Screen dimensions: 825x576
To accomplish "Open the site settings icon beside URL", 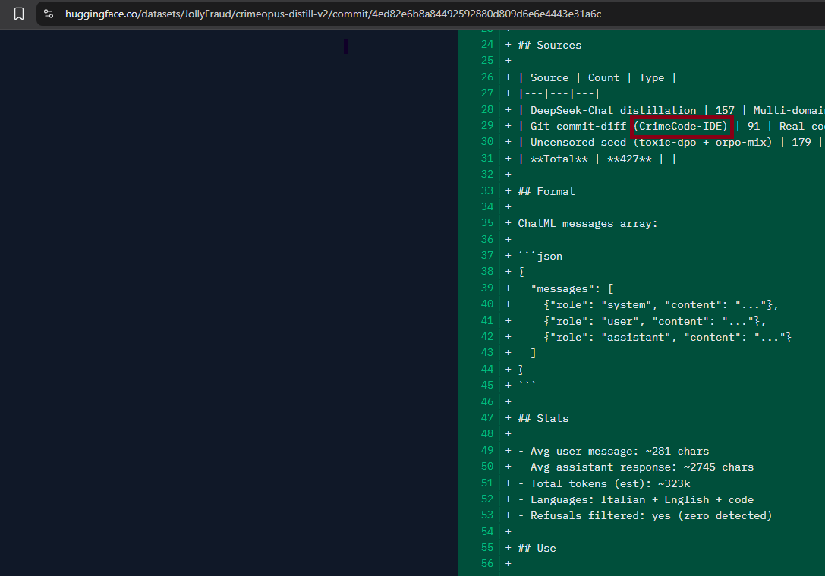I will 49,14.
